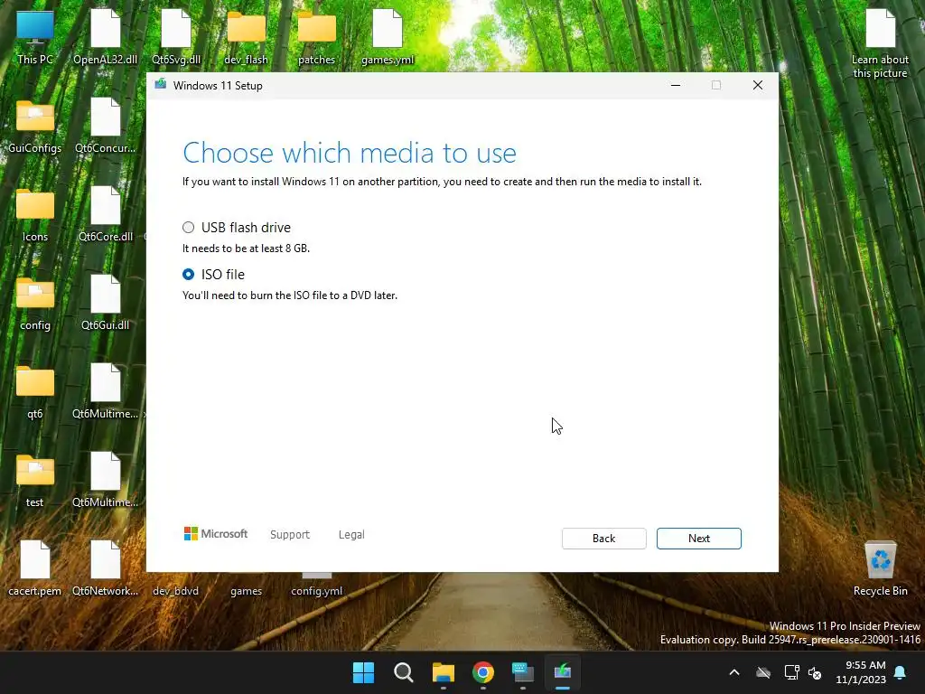This screenshot has height=694, width=925.
Task: Open the notification bell
Action: click(901, 672)
